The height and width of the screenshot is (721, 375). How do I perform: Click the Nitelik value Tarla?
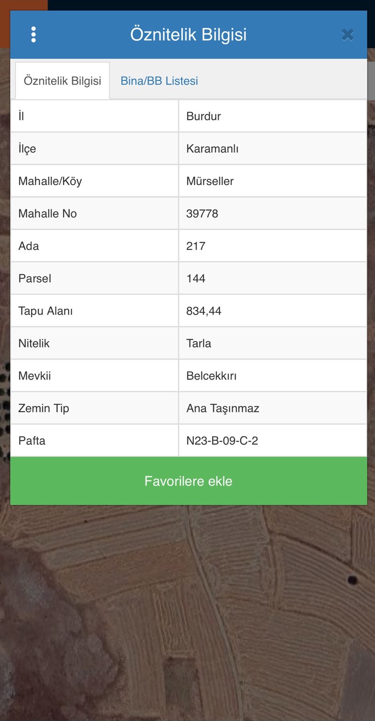click(x=199, y=344)
